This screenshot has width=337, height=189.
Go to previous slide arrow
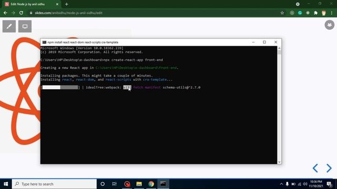coord(315,168)
